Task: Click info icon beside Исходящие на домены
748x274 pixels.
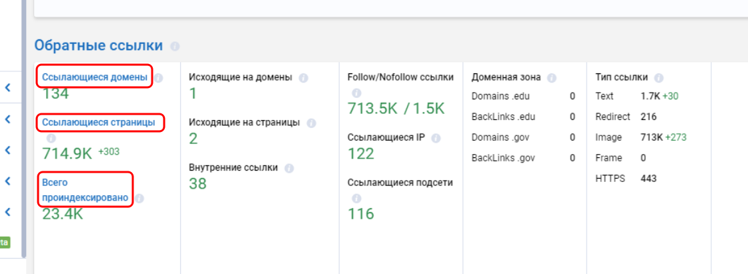Action: [x=303, y=78]
